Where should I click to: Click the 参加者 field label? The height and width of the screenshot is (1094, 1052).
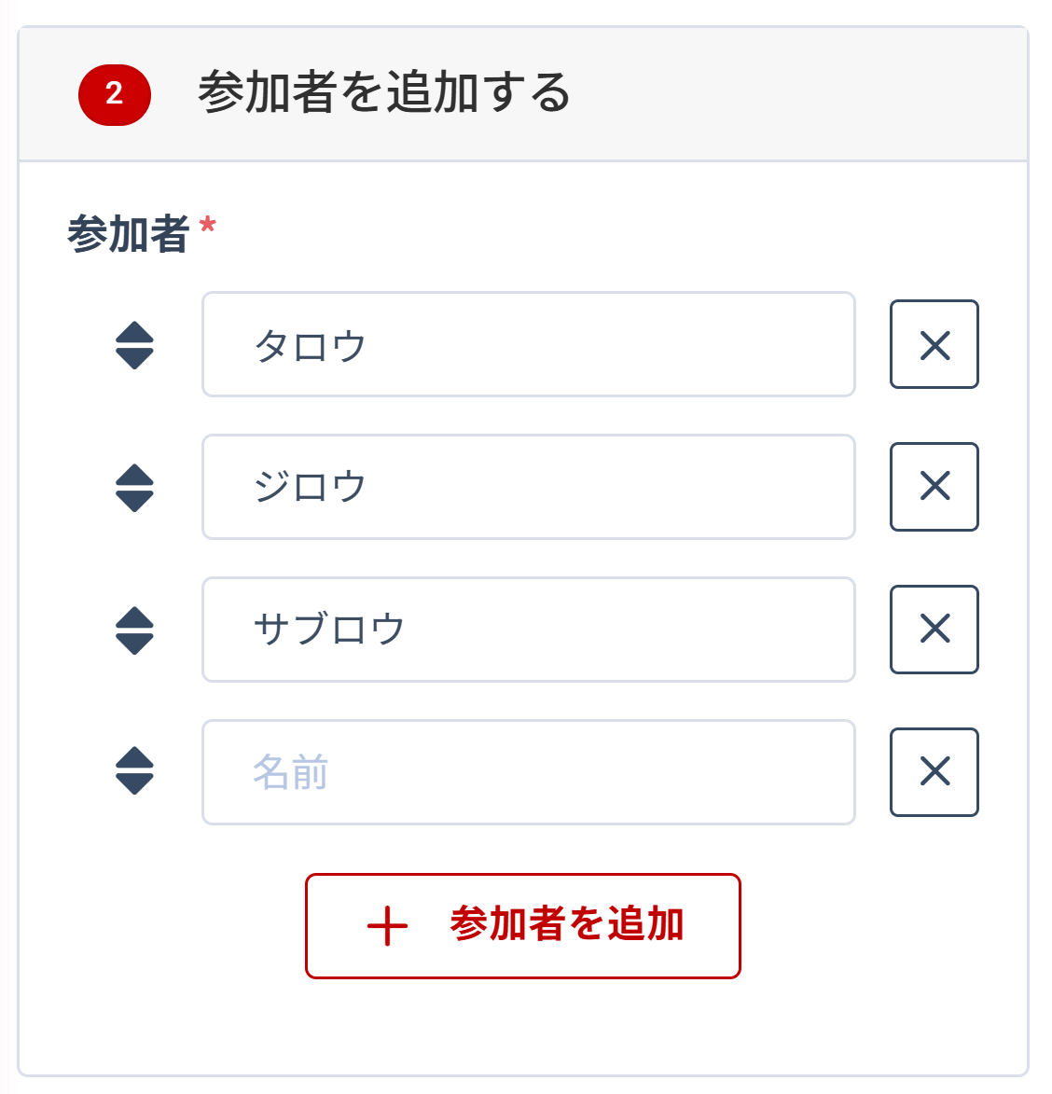(x=129, y=229)
